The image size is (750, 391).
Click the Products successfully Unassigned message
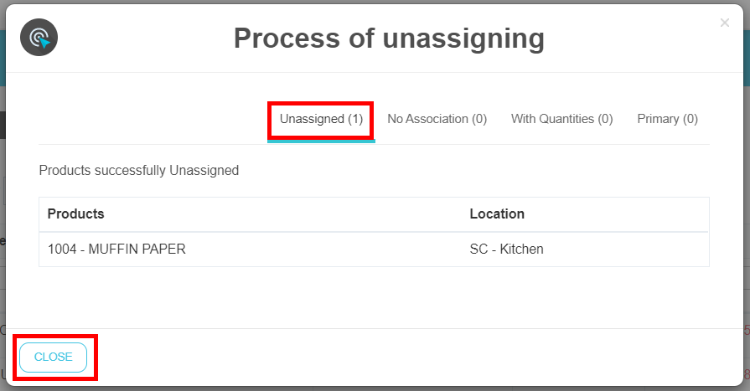[139, 171]
